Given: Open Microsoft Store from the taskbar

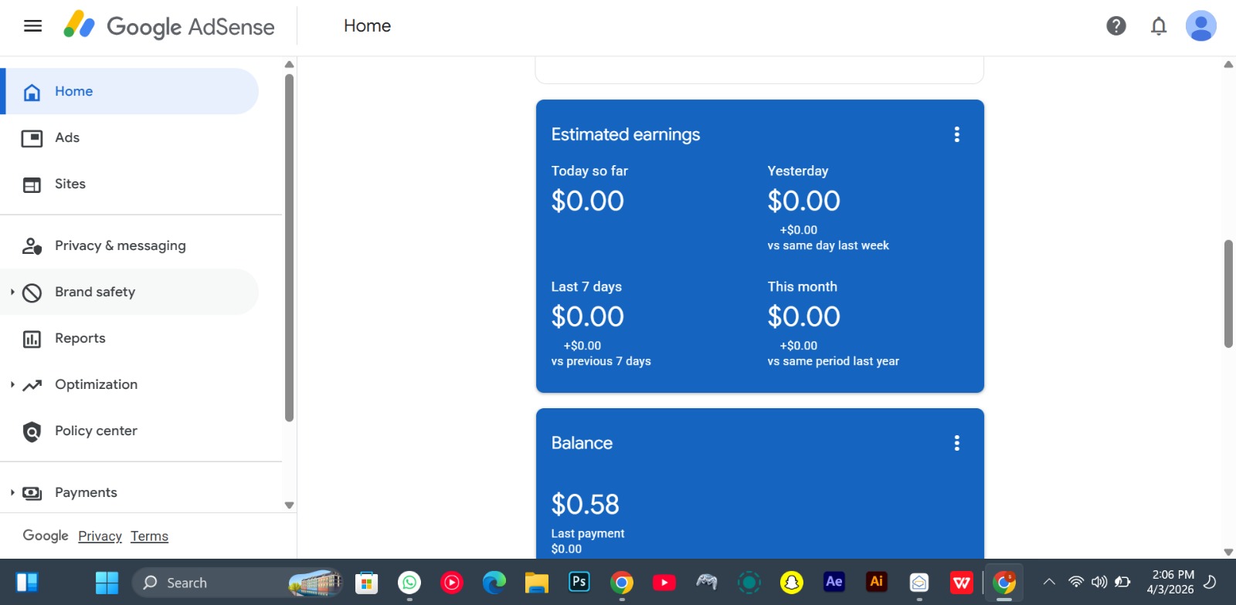Looking at the screenshot, I should 367,583.
